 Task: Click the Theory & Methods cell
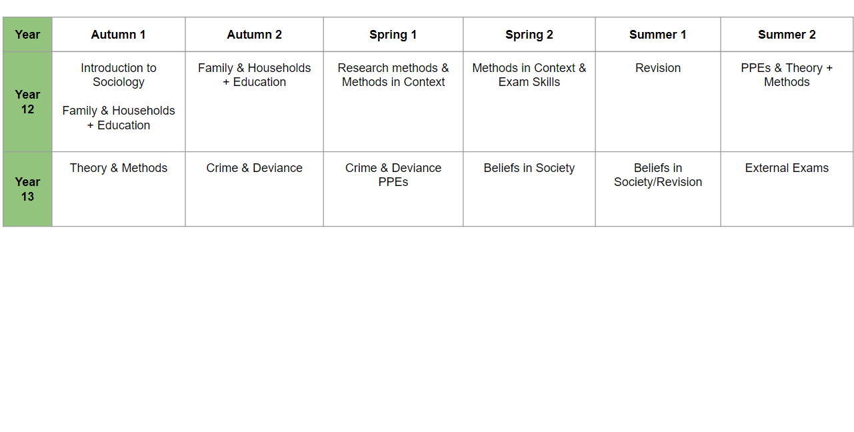(x=119, y=189)
